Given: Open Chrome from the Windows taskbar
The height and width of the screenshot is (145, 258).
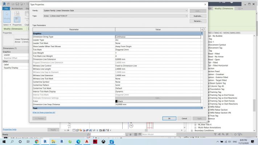Looking at the screenshot, I should [x=37, y=142].
